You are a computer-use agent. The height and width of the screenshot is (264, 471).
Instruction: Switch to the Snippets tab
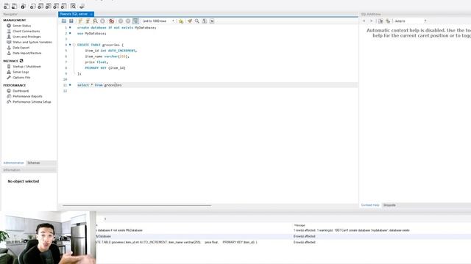[x=389, y=205]
